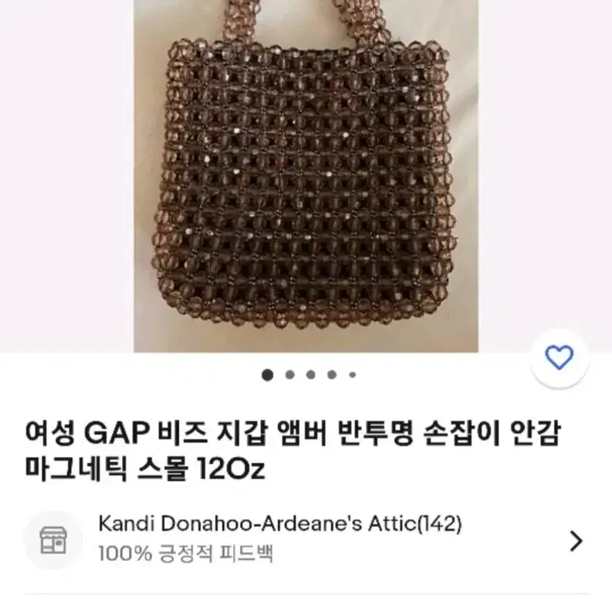Image resolution: width=612 pixels, height=612 pixels.
Task: Open the beaded bag product photo
Action: [x=306, y=176]
